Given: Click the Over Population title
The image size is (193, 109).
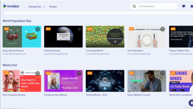Looking at the screenshot, I should 135,51.
